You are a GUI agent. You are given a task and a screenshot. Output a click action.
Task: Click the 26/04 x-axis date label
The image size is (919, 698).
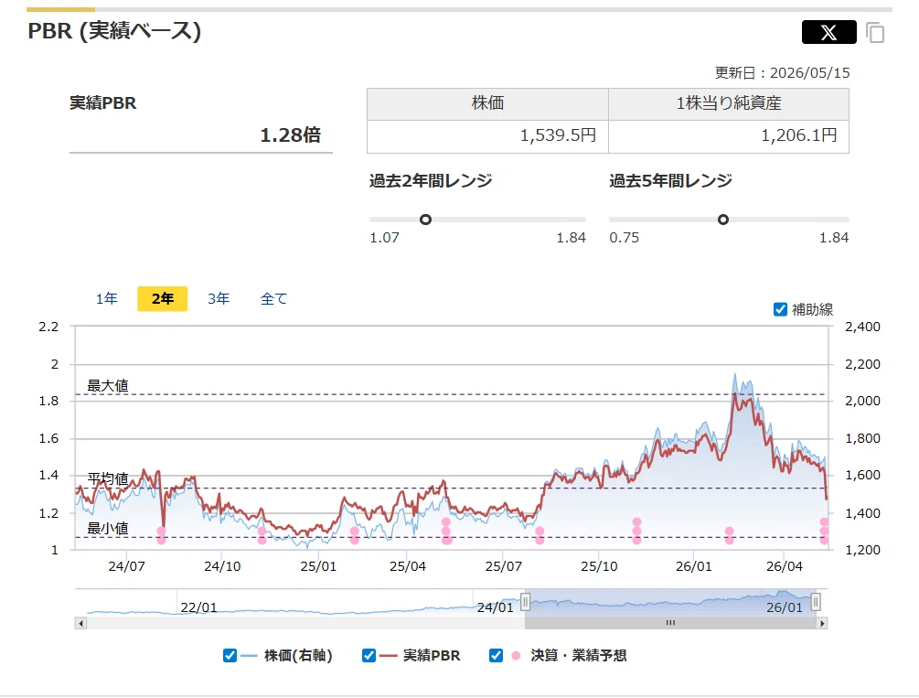[785, 566]
